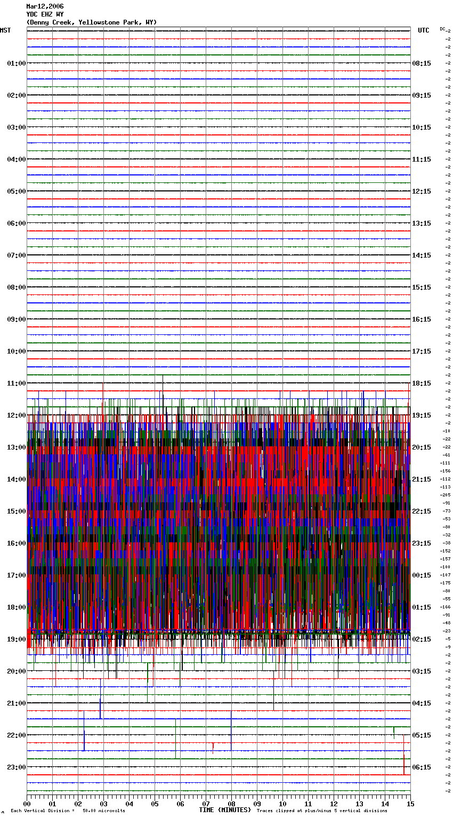Click the 09:15 UTC time label
This screenshot has height=818, width=453.
pyautogui.click(x=422, y=95)
